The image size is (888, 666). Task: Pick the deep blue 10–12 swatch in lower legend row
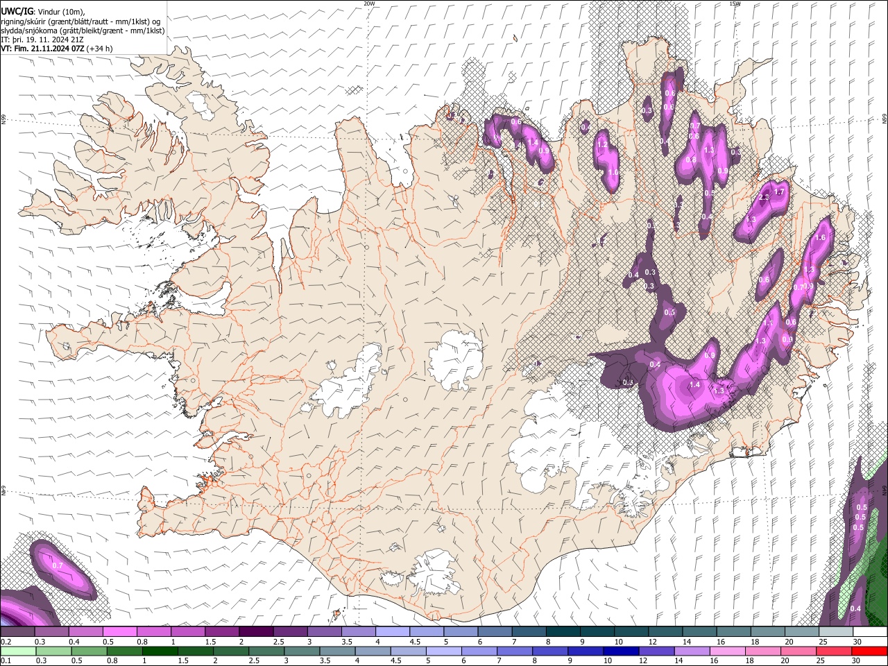coord(620,651)
